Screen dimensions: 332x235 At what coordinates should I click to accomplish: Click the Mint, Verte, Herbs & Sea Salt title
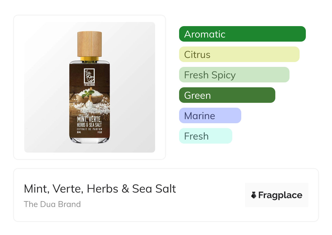click(x=100, y=189)
